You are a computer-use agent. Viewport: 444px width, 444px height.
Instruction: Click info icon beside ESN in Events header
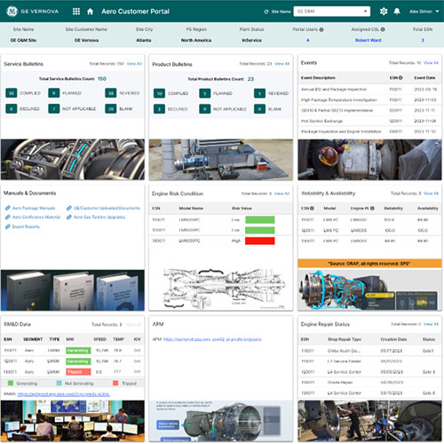pyautogui.click(x=400, y=77)
